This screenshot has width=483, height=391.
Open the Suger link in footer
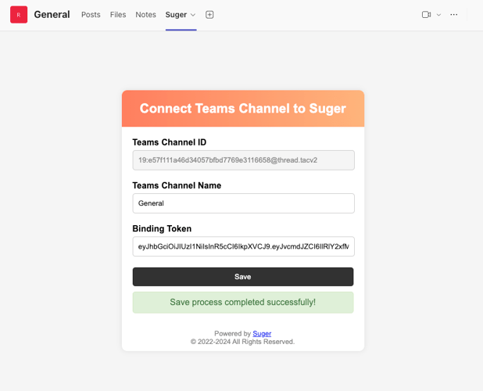pyautogui.click(x=262, y=334)
